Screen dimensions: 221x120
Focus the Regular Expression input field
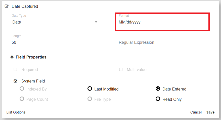[x=162, y=42]
